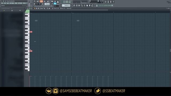The image size is (171, 96).
Task: Open the OPTIONS menu
Action: click(x=20, y=3)
